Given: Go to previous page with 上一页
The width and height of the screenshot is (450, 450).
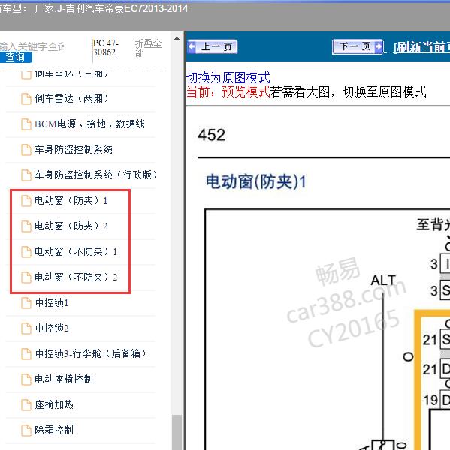Looking at the screenshot, I should point(212,46).
